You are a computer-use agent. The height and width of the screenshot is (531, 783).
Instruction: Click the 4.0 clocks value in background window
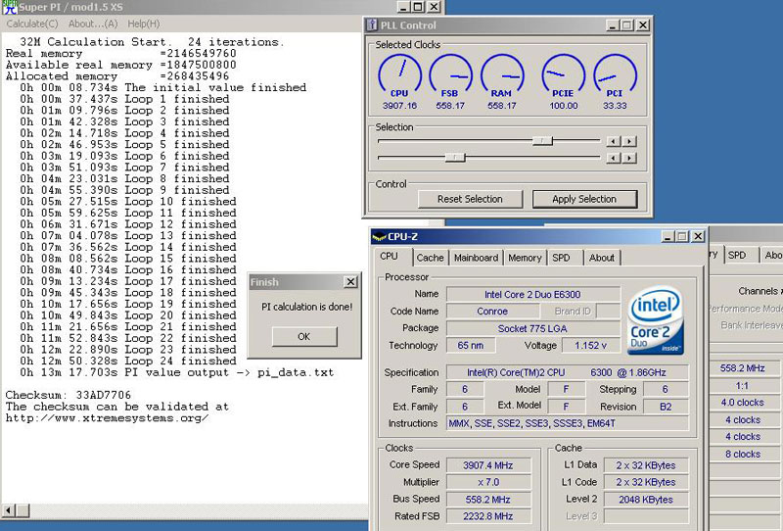click(x=742, y=403)
